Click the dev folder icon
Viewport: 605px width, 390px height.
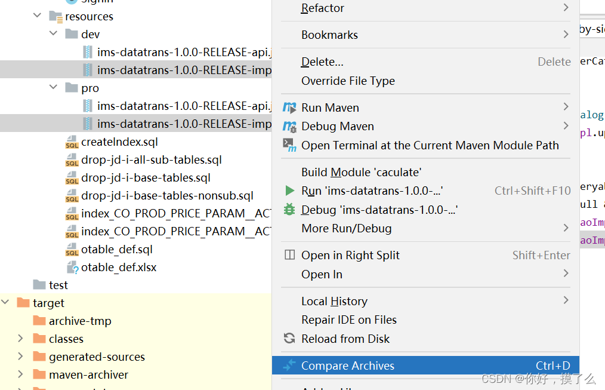[72, 34]
